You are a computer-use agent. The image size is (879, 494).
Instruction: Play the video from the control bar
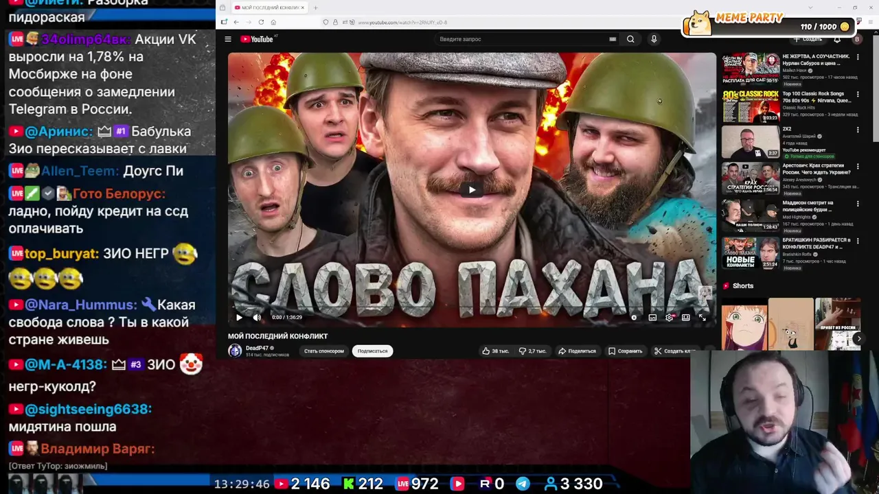point(239,317)
